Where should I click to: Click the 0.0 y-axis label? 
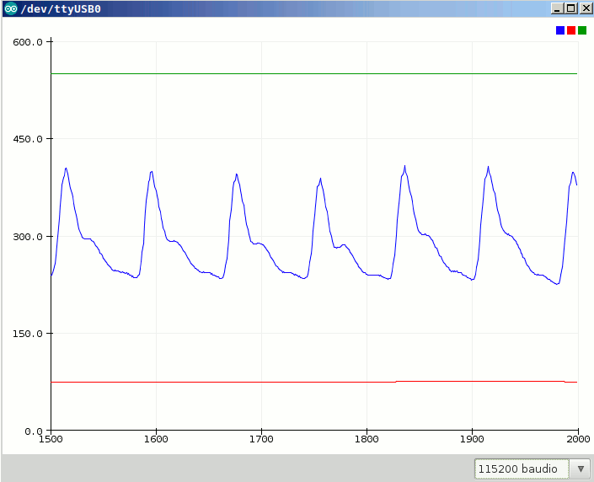point(34,431)
